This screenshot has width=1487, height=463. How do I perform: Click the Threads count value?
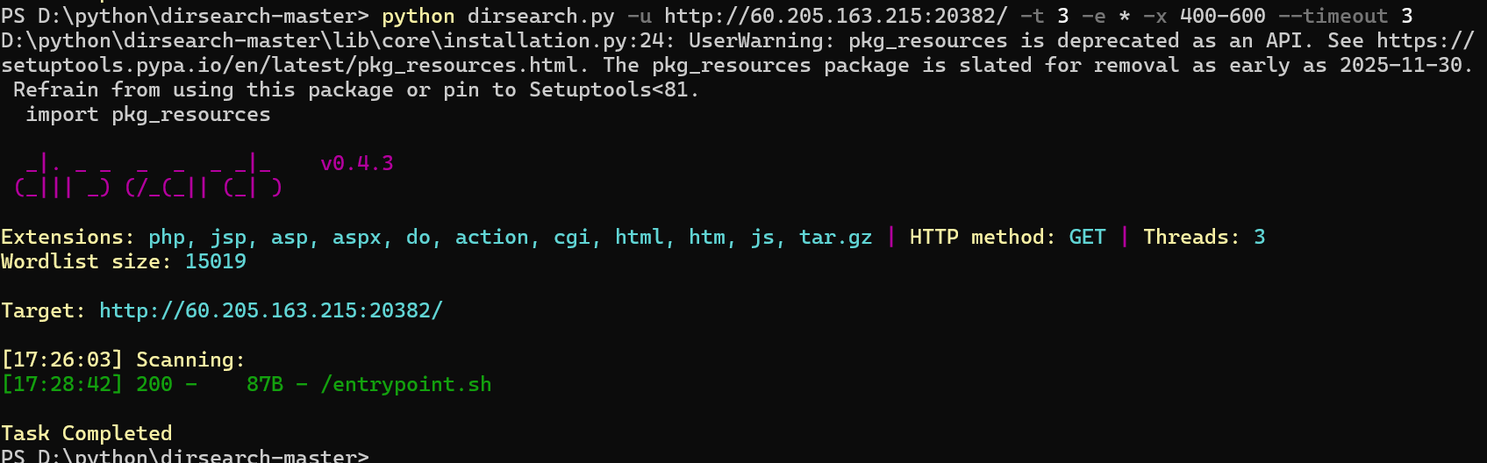[x=1259, y=237]
